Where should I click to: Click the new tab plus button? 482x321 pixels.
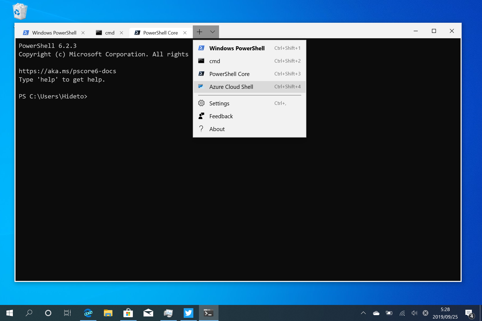coord(199,32)
